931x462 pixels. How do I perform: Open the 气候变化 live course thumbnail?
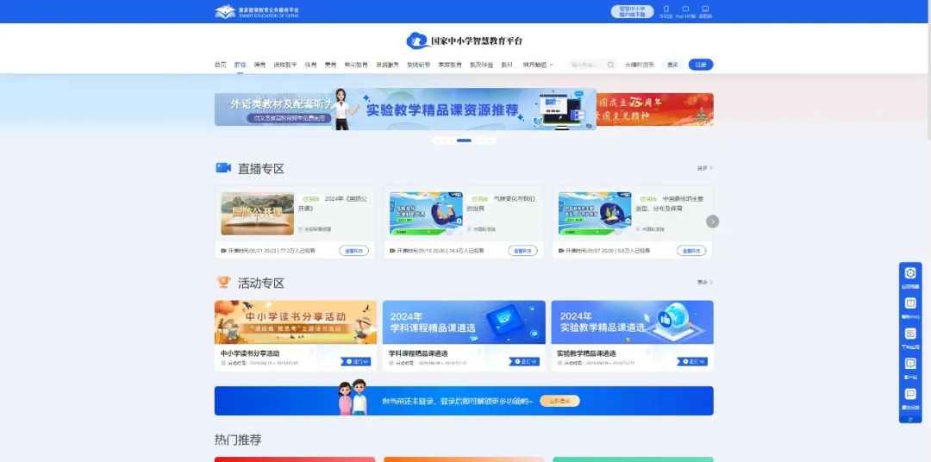426,213
